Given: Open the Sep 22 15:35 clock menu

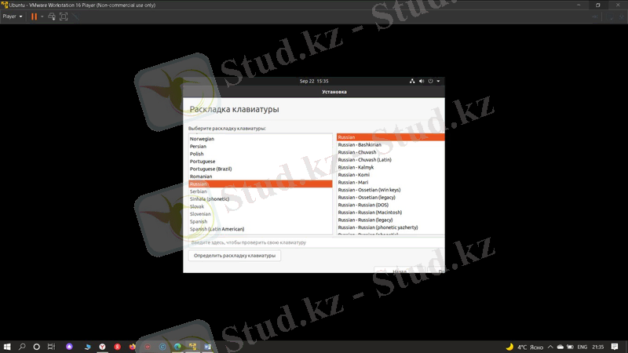Looking at the screenshot, I should (314, 81).
